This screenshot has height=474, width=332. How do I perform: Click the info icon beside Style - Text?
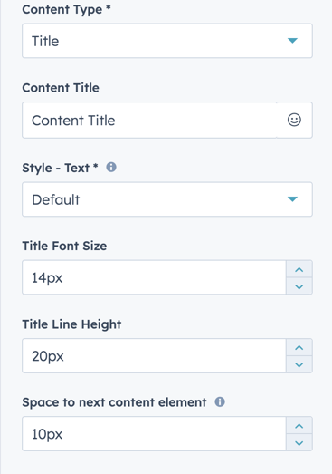coord(111,167)
